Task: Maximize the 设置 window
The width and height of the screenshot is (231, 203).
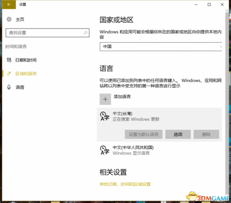Action: click(209, 5)
